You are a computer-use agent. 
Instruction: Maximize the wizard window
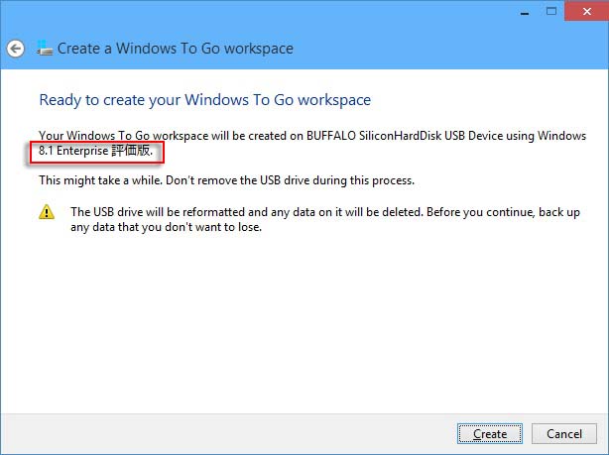[551, 11]
